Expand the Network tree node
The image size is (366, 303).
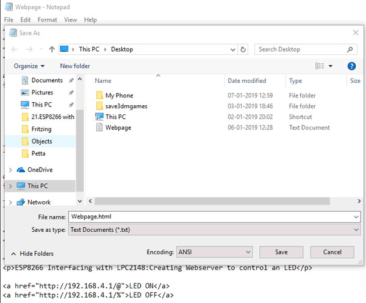10,203
